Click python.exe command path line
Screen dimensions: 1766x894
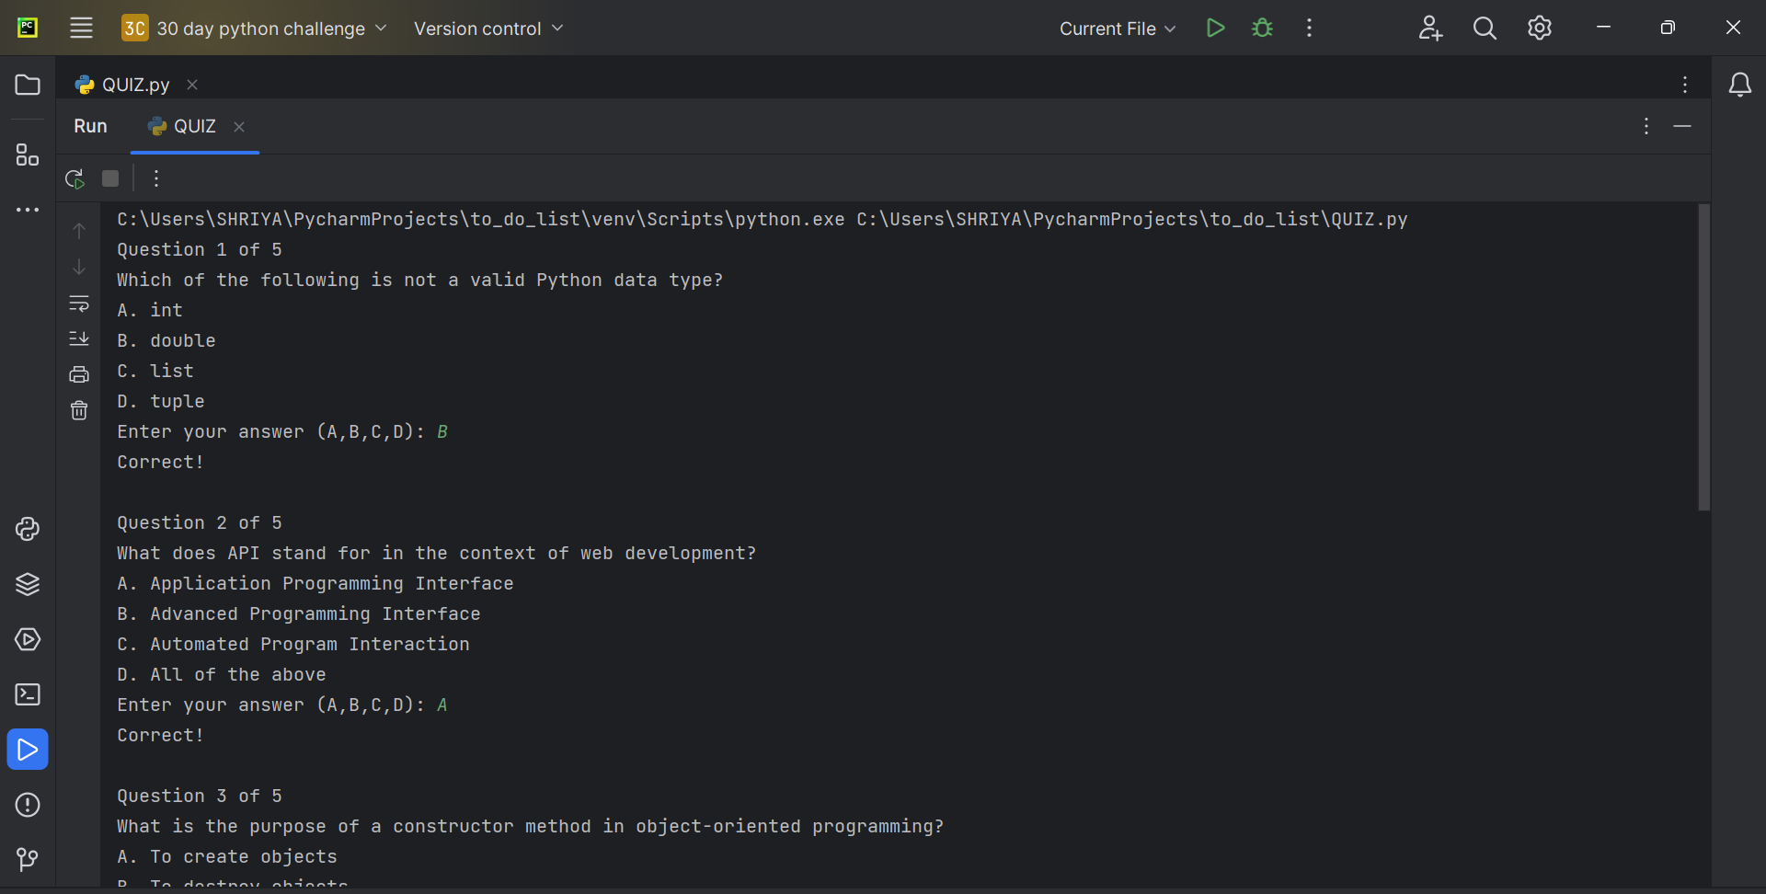click(762, 219)
